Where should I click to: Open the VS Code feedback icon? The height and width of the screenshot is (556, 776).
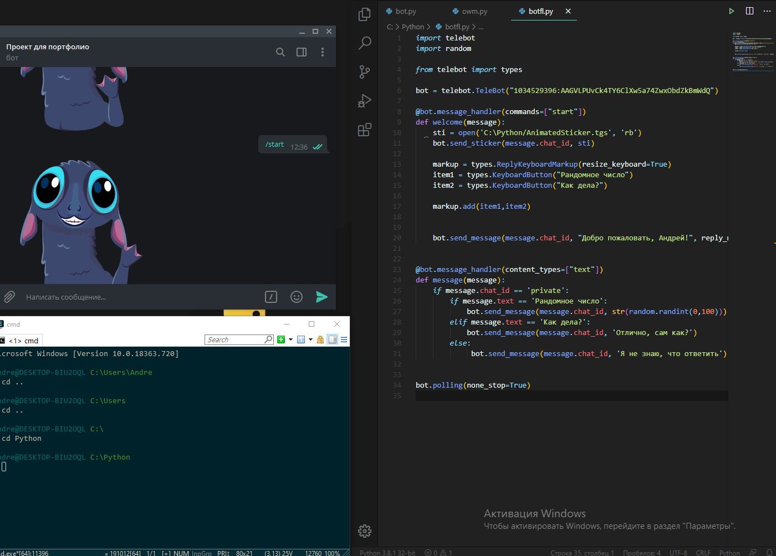(x=753, y=553)
